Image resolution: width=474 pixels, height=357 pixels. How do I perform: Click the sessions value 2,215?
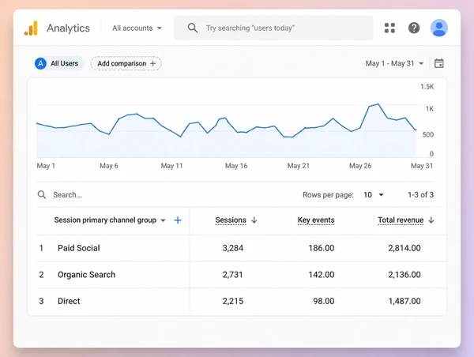pos(233,301)
